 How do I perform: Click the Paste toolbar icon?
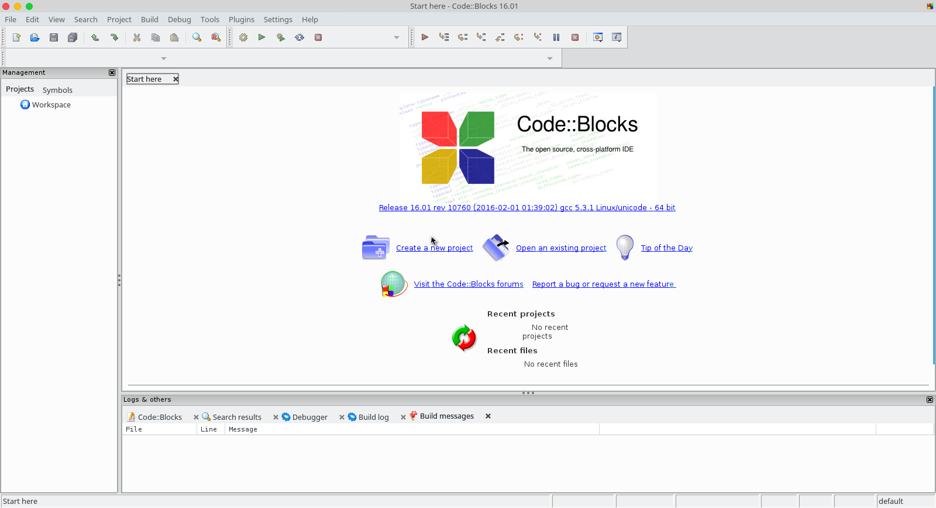[174, 37]
